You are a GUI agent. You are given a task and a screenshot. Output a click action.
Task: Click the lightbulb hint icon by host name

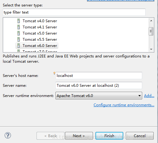(54, 73)
